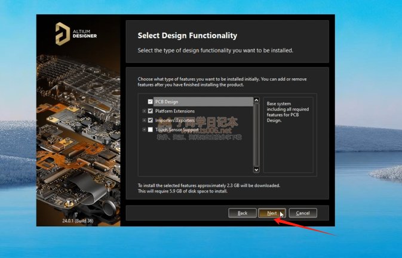Expand the Touch Sensor Support tree node

click(145, 130)
